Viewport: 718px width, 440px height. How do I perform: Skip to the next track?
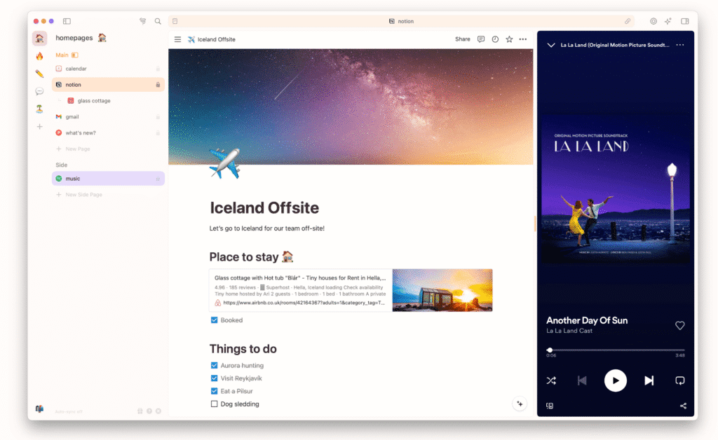coord(649,380)
